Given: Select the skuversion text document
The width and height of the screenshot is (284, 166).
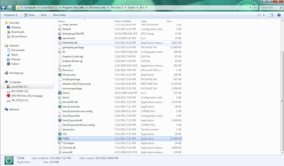Looking at the screenshot, I should (69, 129).
